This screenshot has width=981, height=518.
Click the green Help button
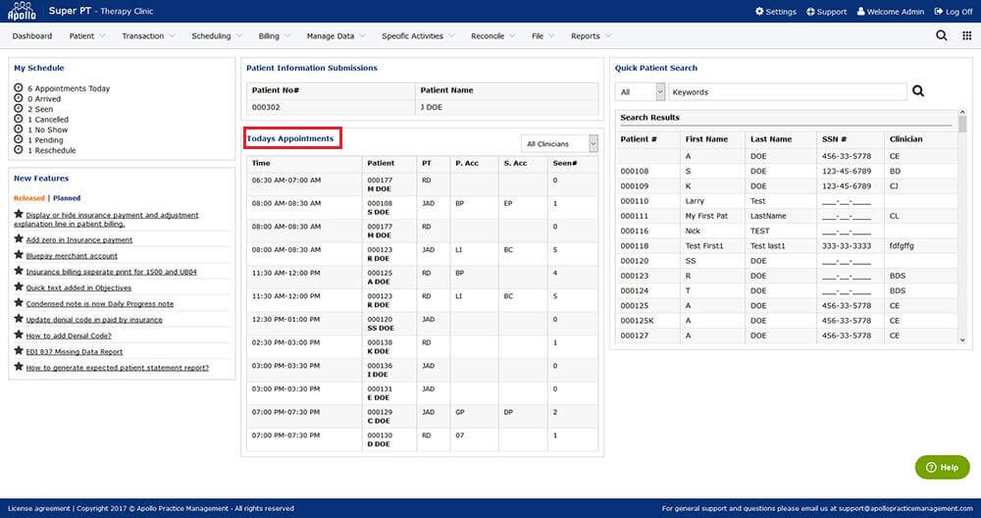point(942,467)
